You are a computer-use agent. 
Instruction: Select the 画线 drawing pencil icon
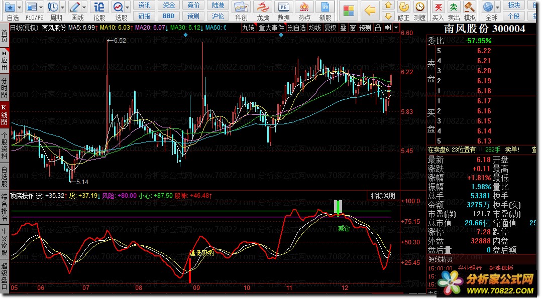75,7
